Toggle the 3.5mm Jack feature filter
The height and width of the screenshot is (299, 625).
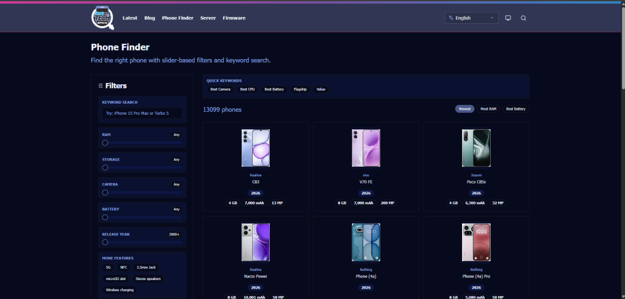tap(146, 267)
